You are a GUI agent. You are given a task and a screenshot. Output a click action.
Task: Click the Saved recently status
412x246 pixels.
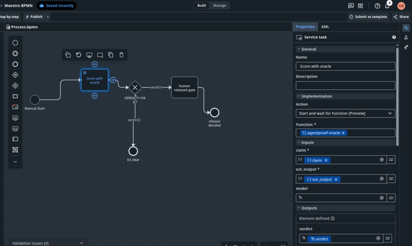57,6
